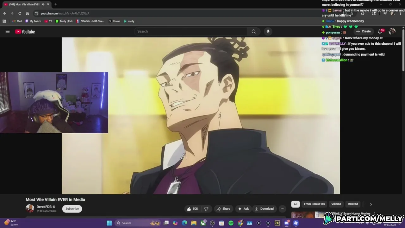Viewport: 405px width, 228px height.
Task: Select the Villains chip
Action: click(x=336, y=204)
